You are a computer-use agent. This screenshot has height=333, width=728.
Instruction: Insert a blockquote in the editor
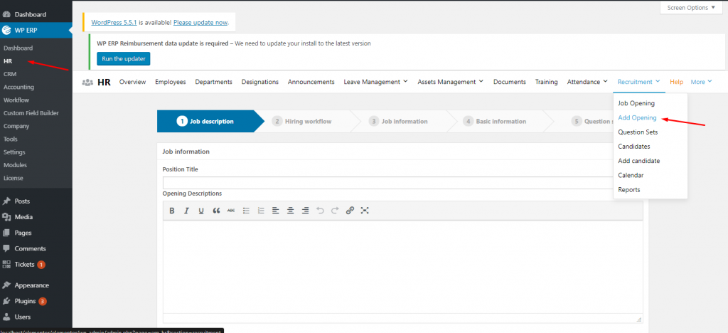(216, 211)
